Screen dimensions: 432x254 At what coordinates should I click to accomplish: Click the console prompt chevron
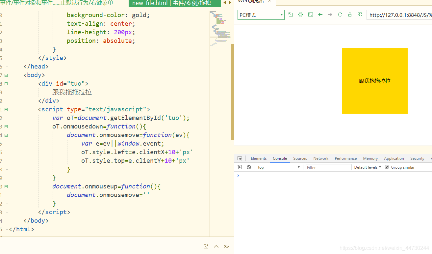point(238,176)
